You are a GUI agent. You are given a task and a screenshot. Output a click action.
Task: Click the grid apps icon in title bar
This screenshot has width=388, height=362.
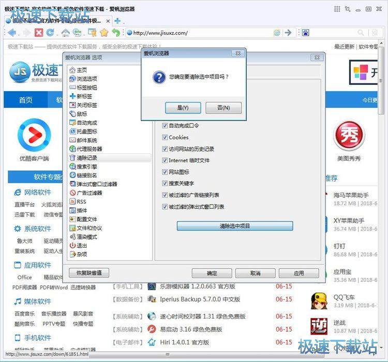337,9
